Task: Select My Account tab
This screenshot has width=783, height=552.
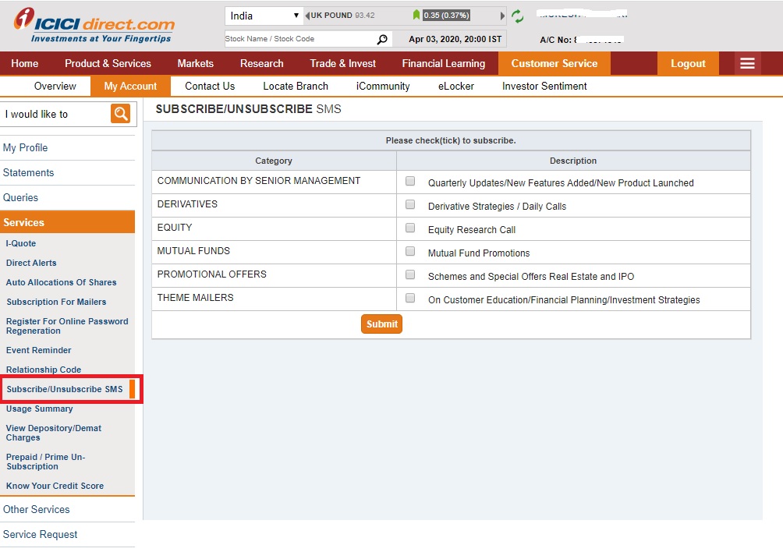Action: (x=130, y=87)
